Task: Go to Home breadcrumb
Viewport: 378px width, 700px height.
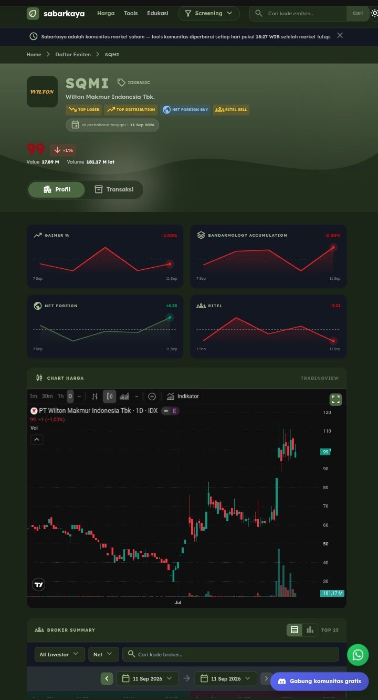Action: coord(34,54)
